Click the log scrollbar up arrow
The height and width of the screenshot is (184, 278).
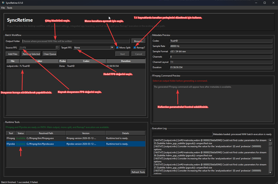click(270, 140)
